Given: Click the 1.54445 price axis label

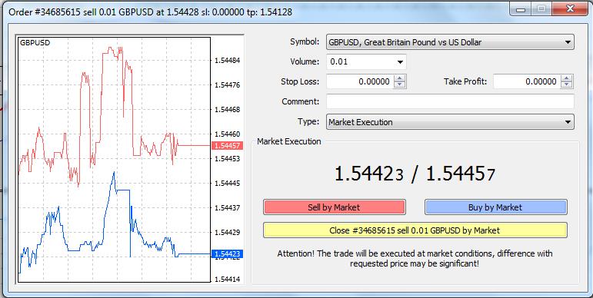Looking at the screenshot, I should (x=227, y=184).
